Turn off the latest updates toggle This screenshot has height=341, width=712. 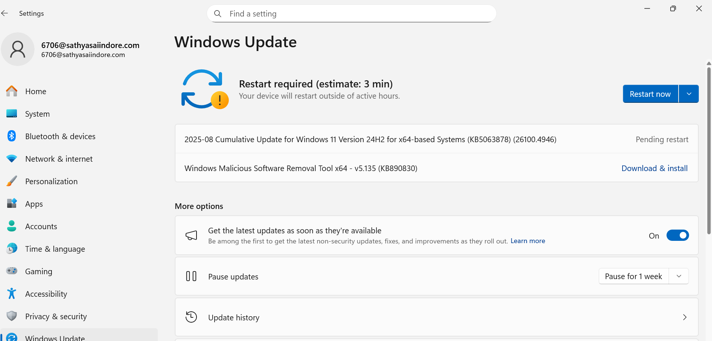677,236
